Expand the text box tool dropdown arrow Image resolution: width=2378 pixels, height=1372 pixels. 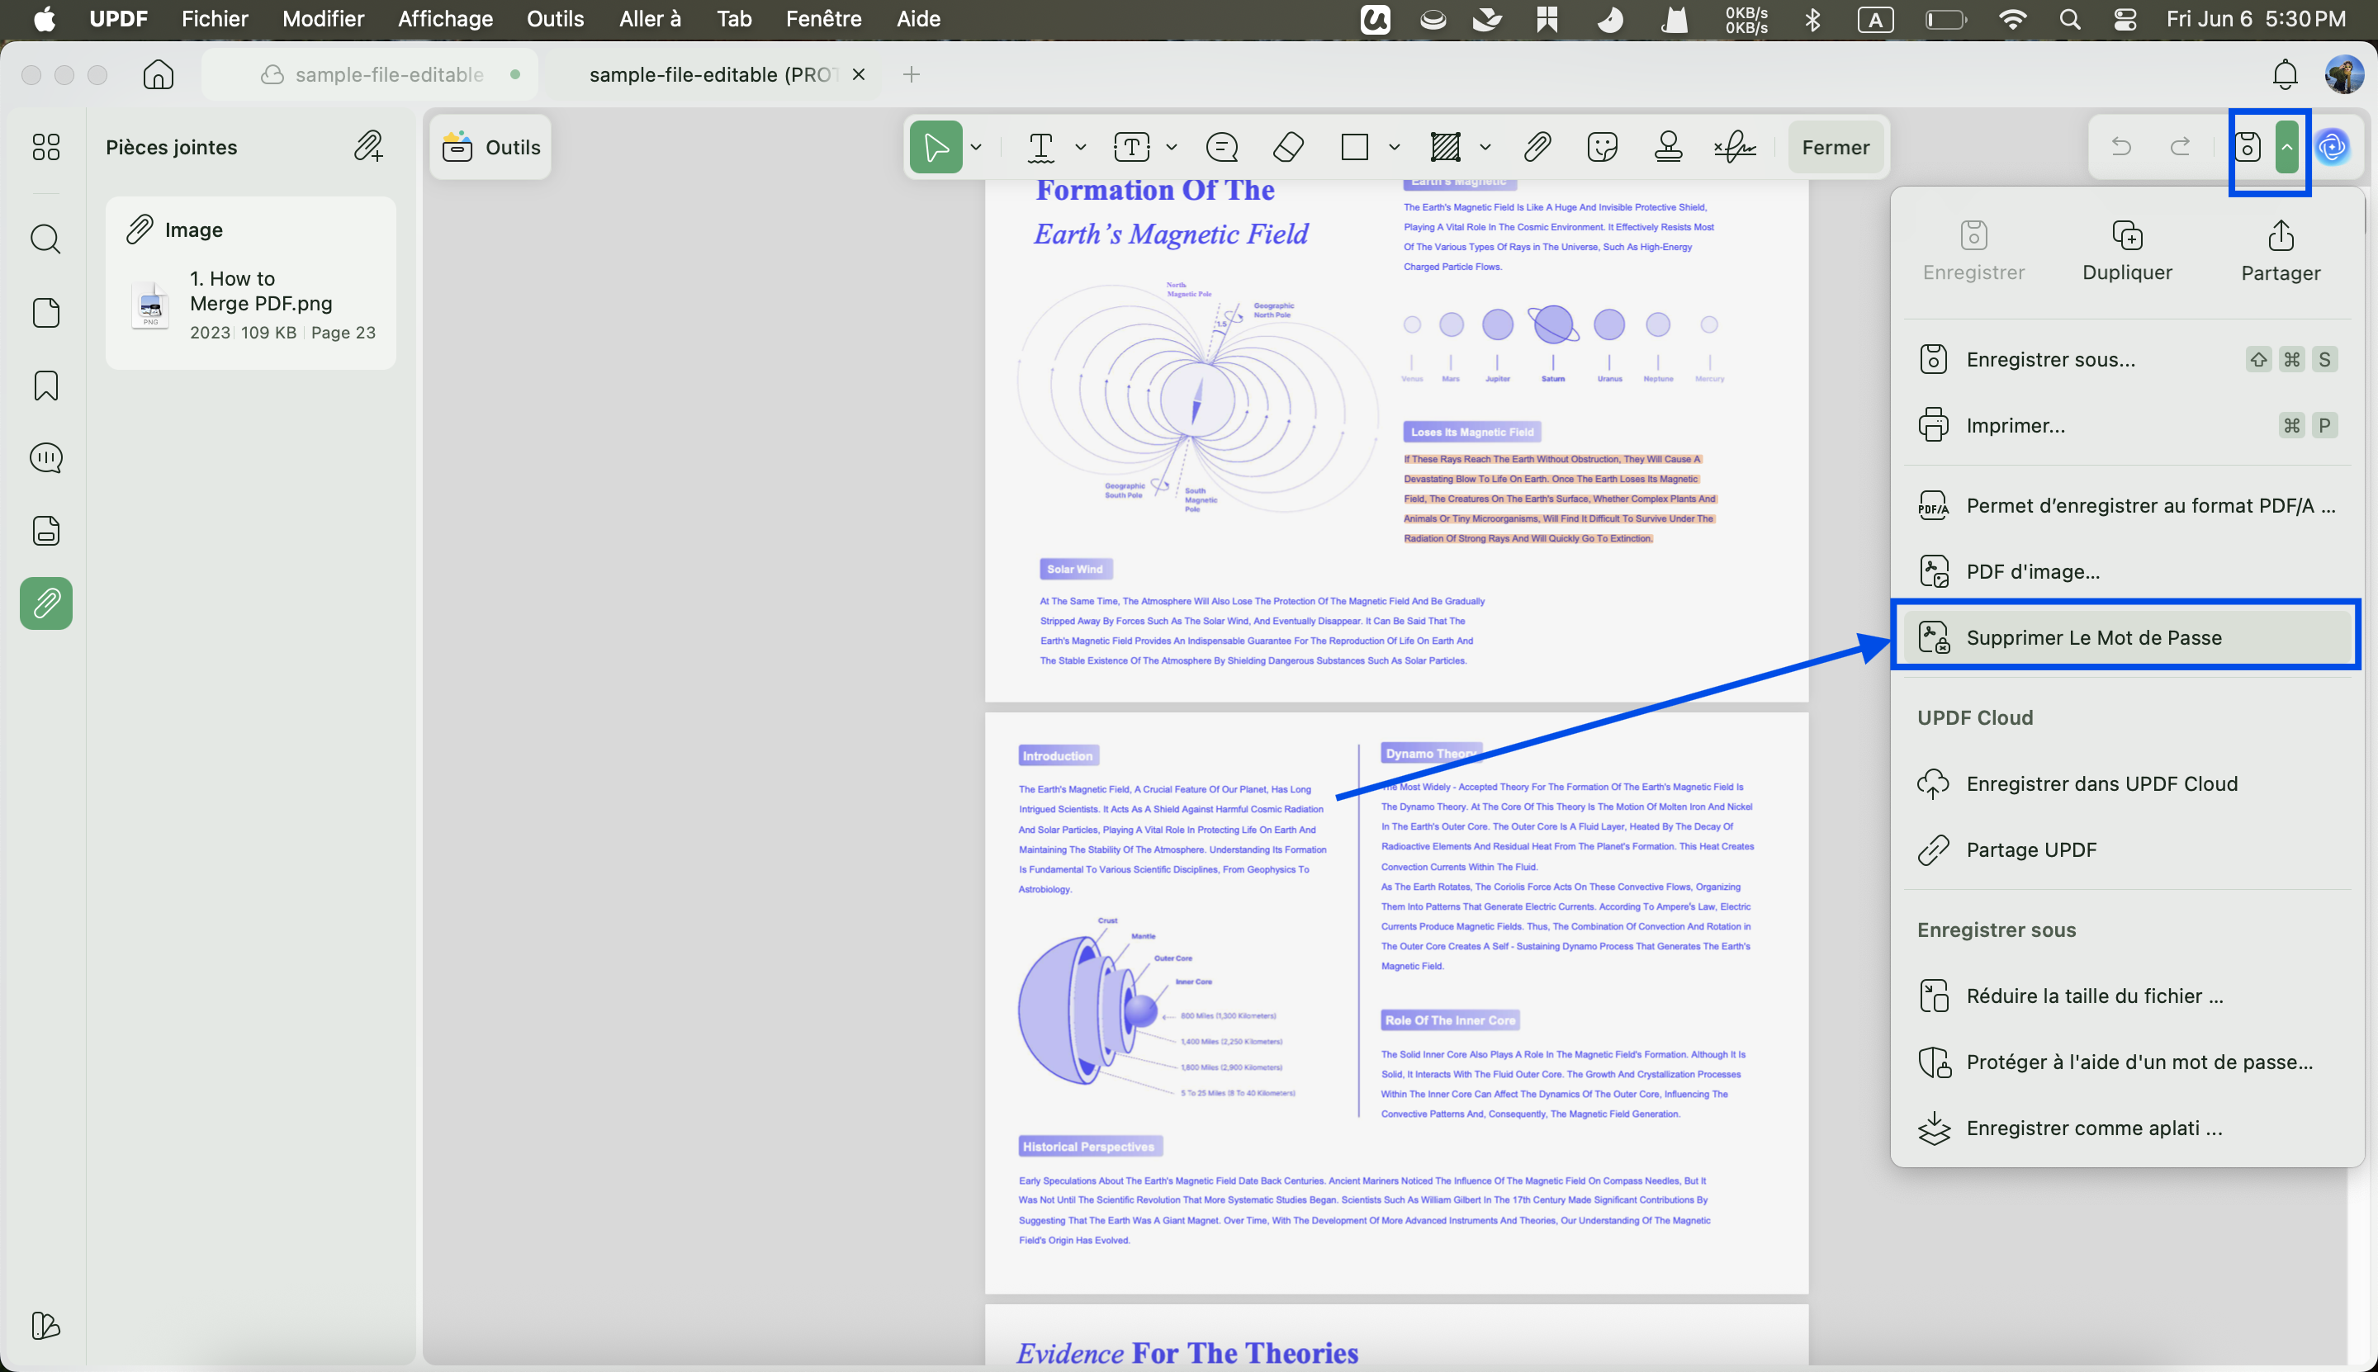pyautogui.click(x=1172, y=147)
